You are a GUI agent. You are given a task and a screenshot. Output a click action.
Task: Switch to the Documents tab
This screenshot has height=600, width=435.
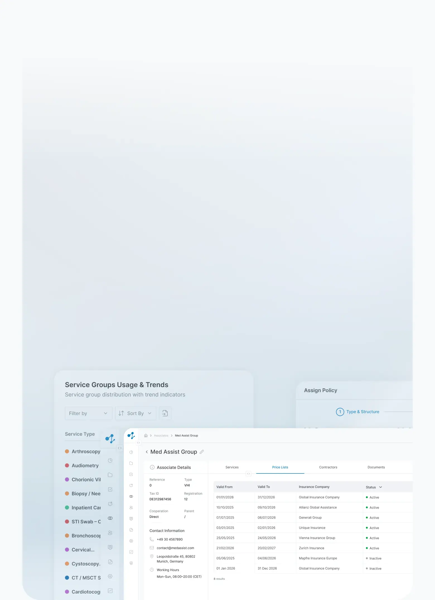pyautogui.click(x=376, y=467)
